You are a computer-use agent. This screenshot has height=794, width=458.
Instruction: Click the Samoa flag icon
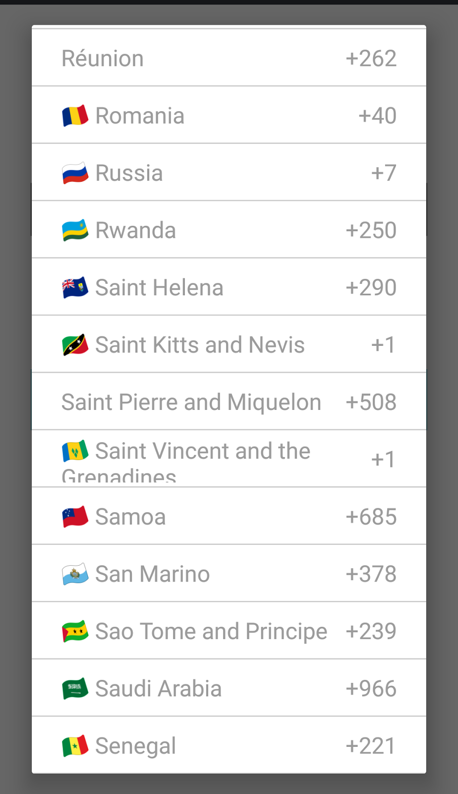(x=75, y=517)
